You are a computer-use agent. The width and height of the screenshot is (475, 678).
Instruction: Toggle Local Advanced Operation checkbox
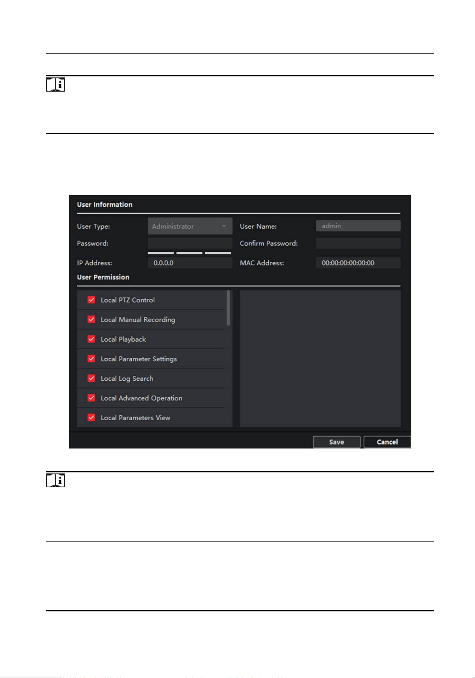92,397
